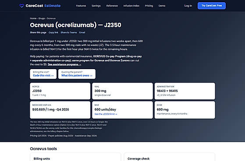The image size is (245, 161).
Task: Click the HCPCS J2350 card
Action: (60, 91)
